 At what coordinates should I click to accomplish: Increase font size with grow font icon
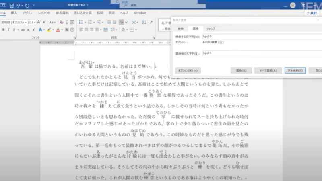pyautogui.click(x=39, y=22)
